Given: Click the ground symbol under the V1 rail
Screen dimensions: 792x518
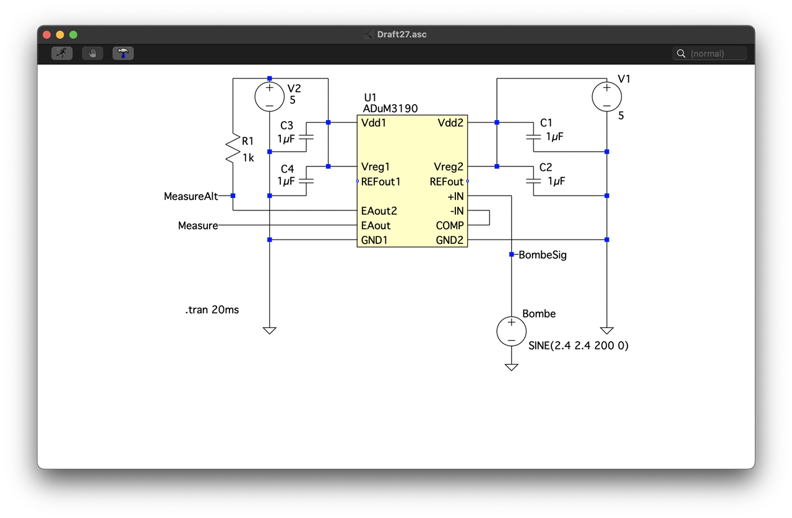Looking at the screenshot, I should [x=607, y=330].
